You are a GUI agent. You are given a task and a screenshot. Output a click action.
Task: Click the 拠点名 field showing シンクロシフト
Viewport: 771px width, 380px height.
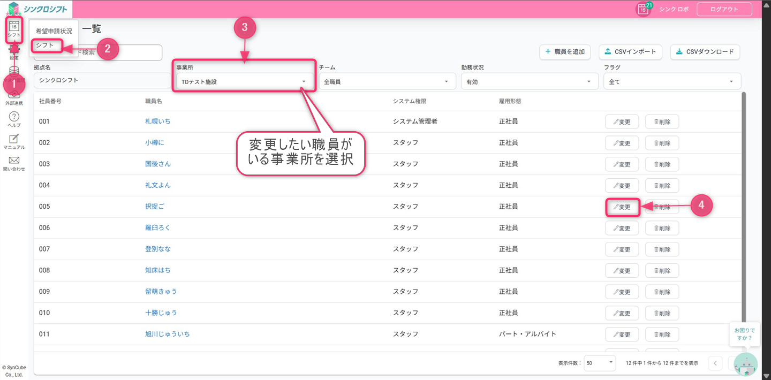(102, 80)
